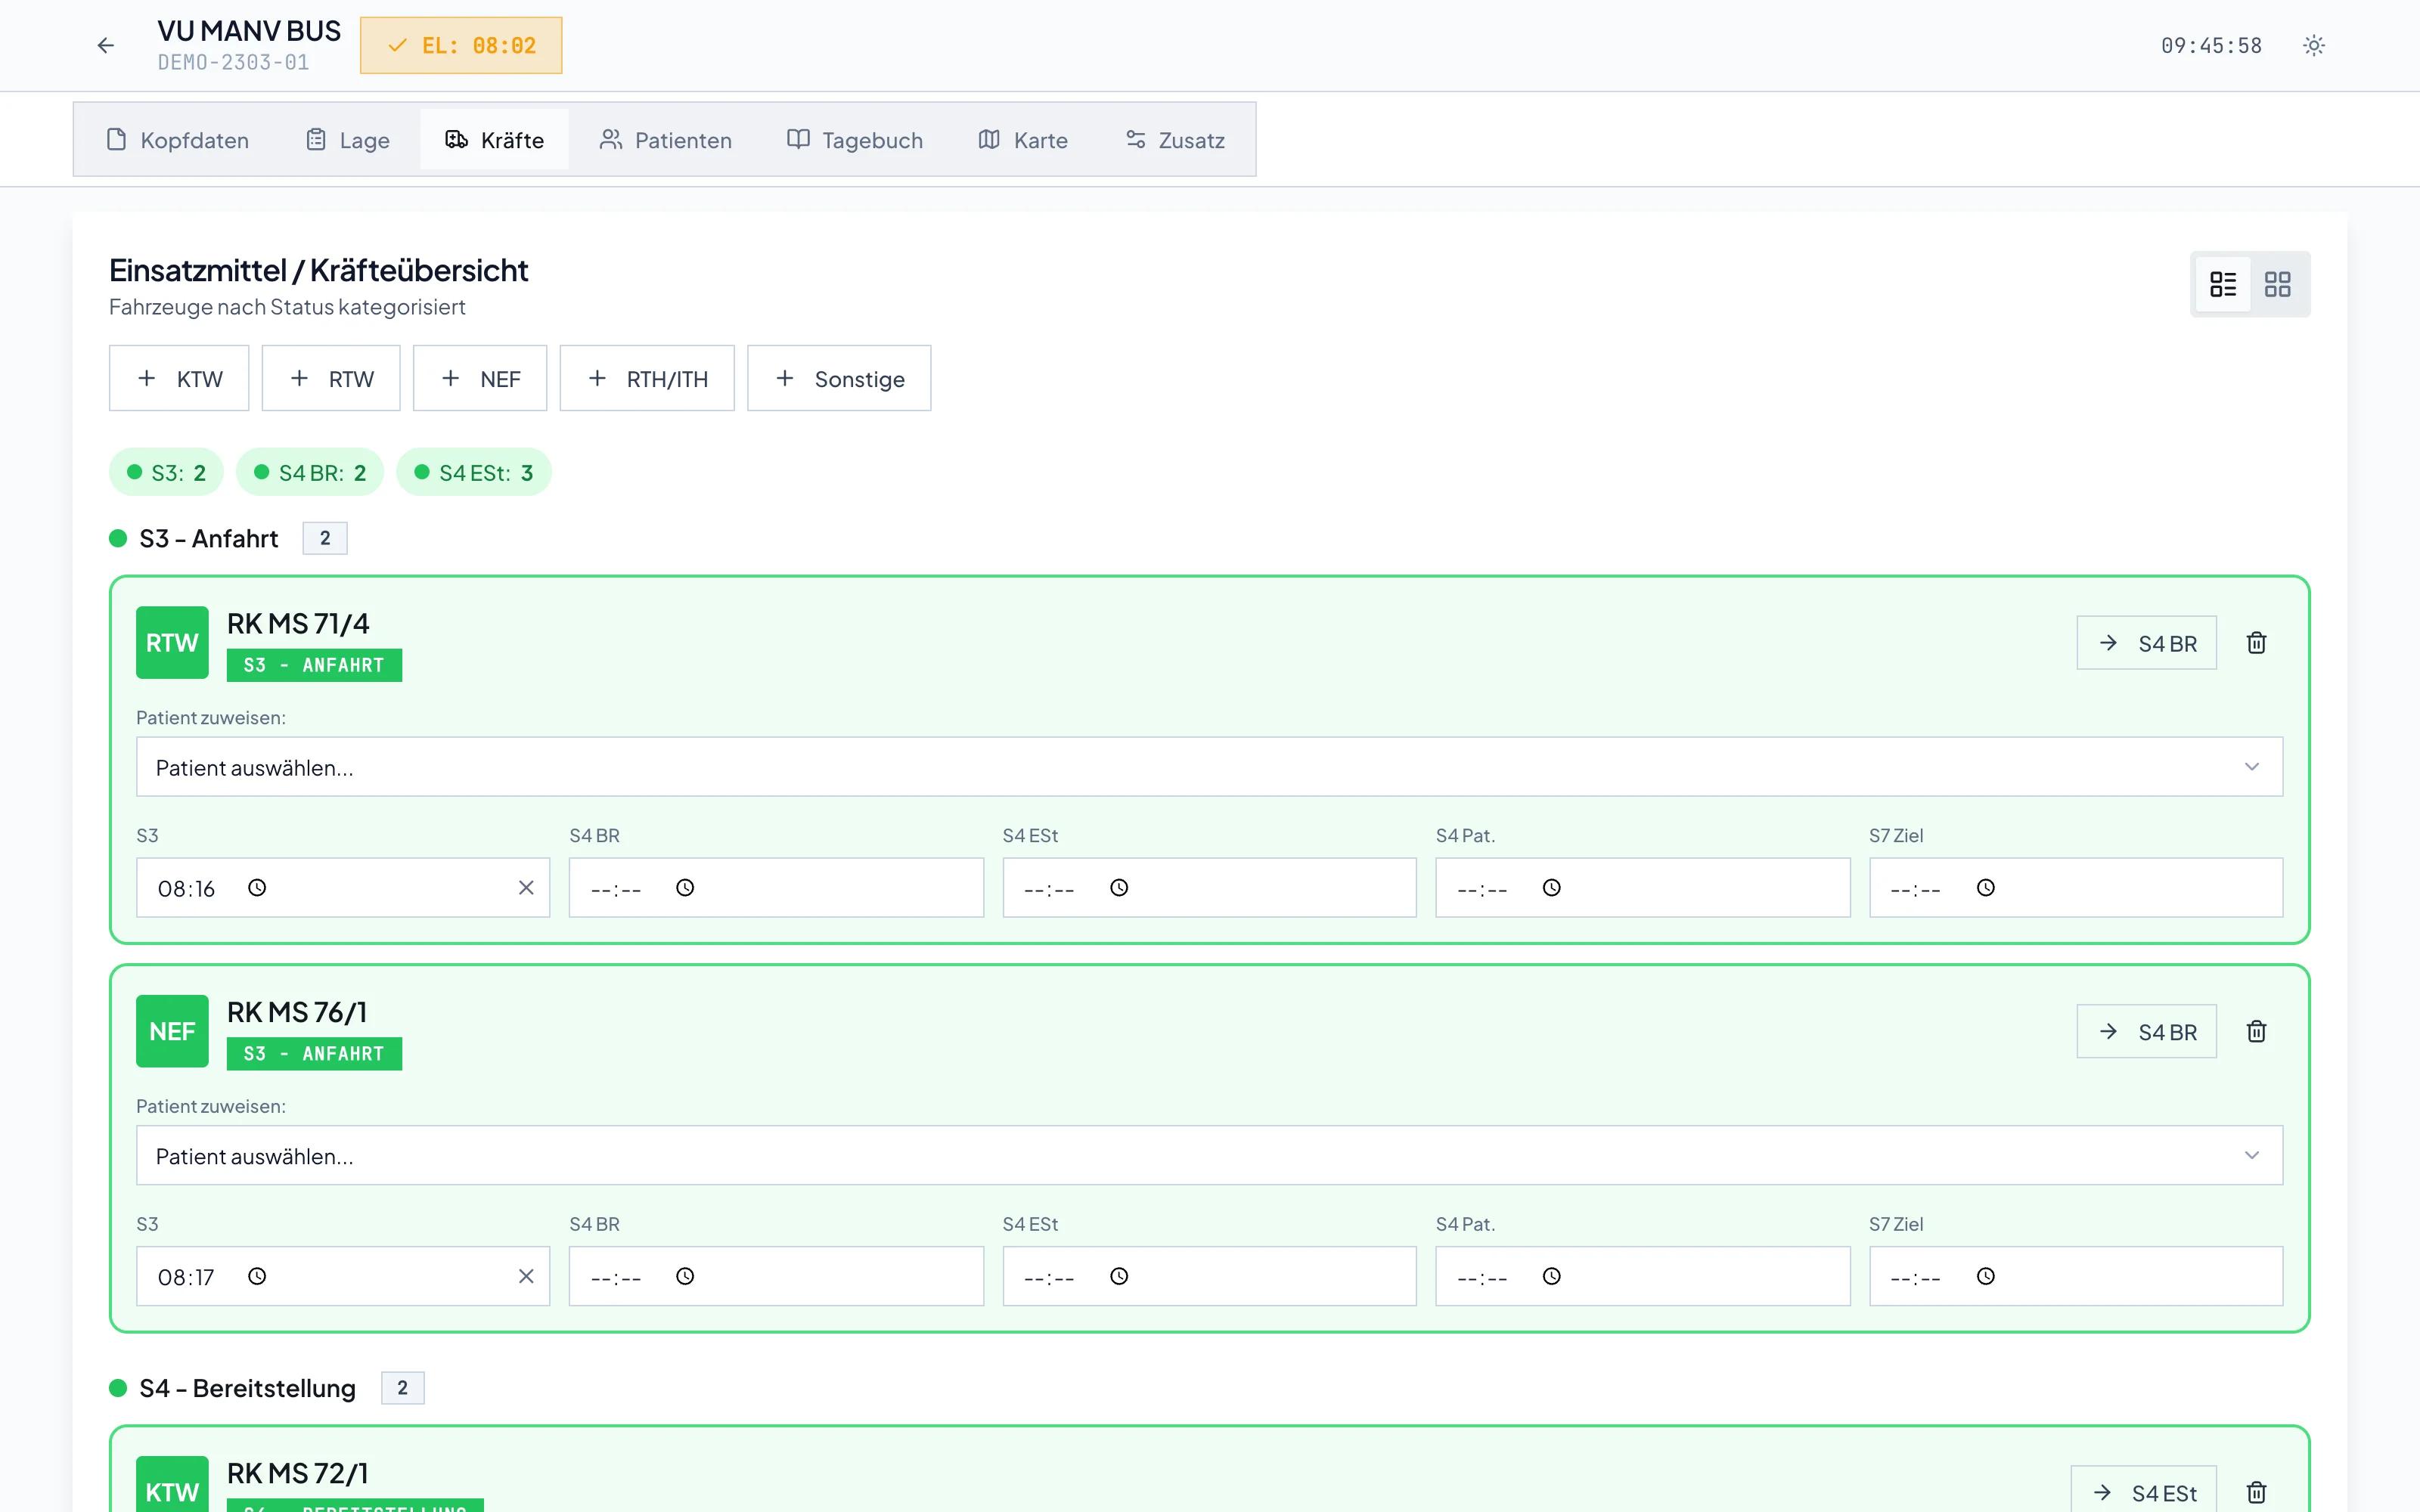Viewport: 2420px width, 1512px height.
Task: Switch to grid view layout
Action: click(x=2278, y=284)
